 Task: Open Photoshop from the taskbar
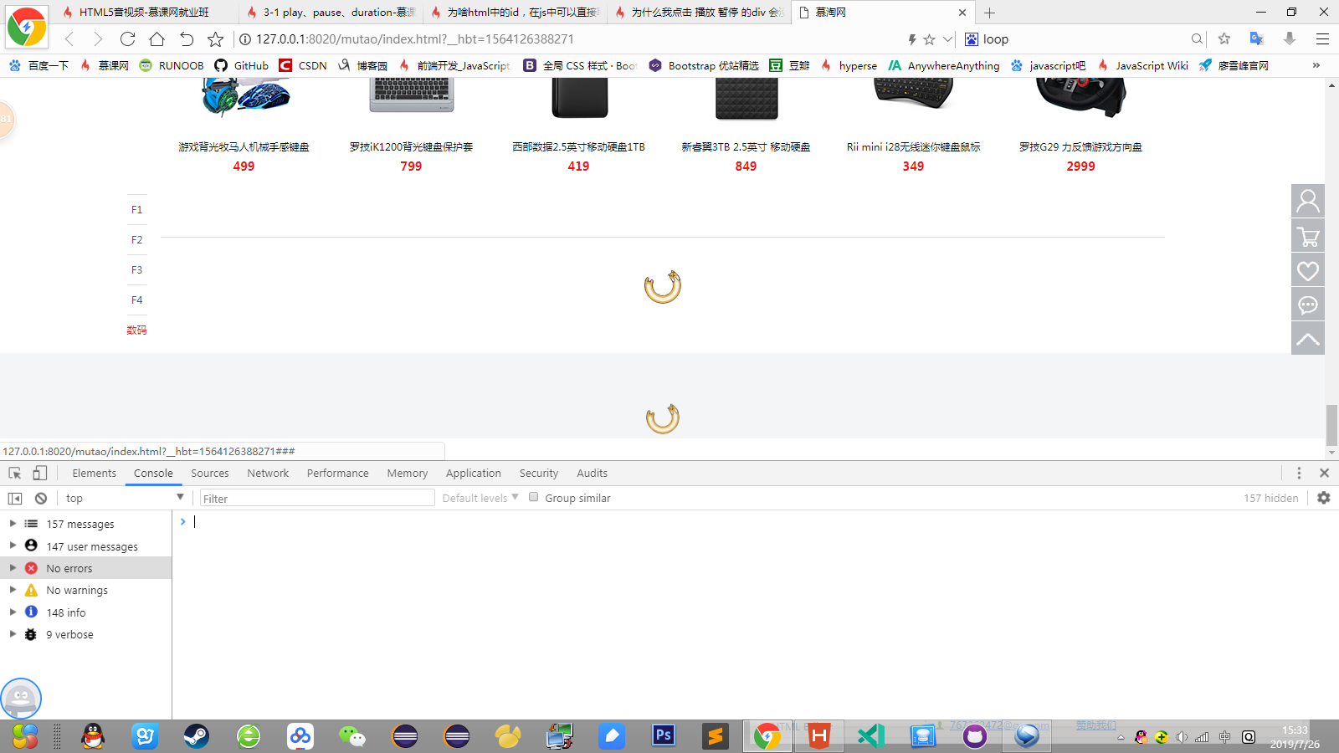click(x=664, y=736)
